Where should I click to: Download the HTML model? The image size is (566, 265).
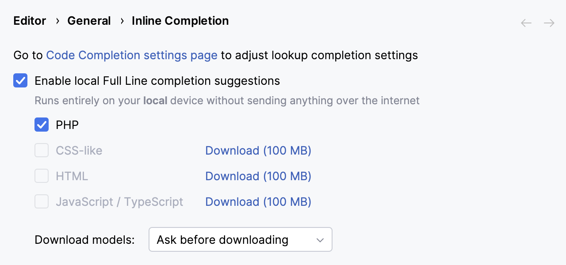click(x=258, y=176)
